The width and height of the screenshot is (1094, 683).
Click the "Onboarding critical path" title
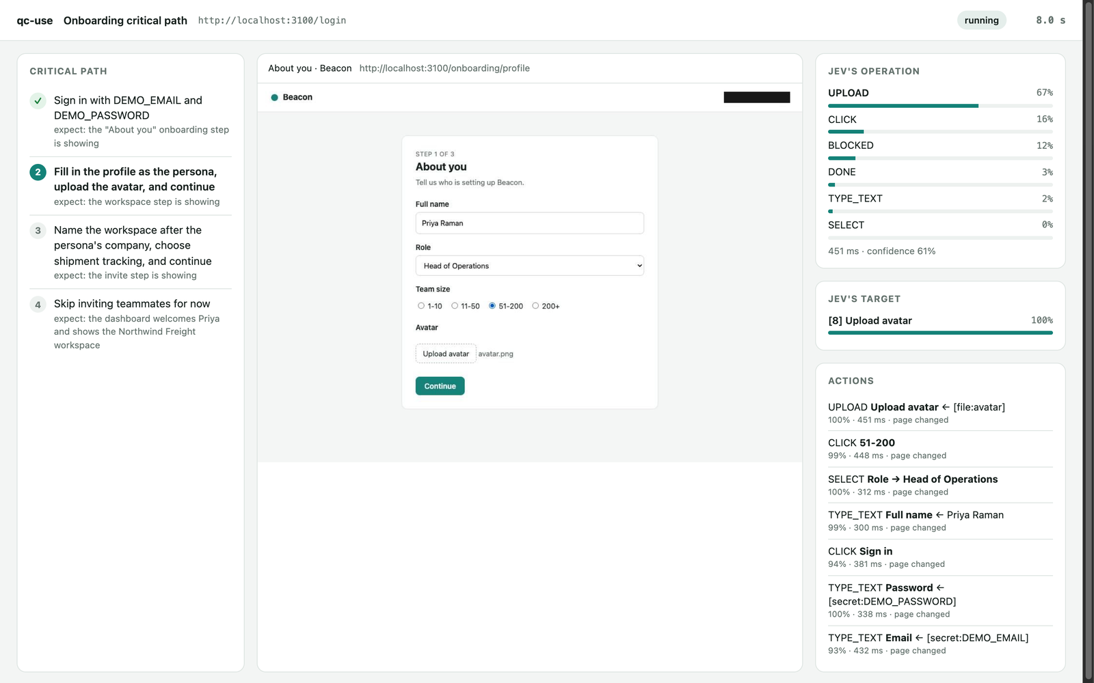(125, 20)
